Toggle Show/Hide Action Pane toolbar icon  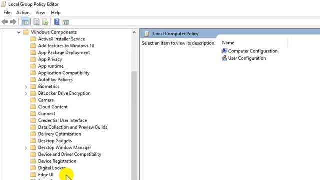[x=66, y=22]
